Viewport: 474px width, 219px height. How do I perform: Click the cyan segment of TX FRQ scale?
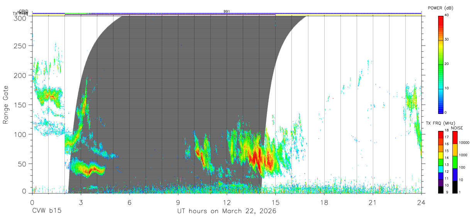[x=440, y=168]
